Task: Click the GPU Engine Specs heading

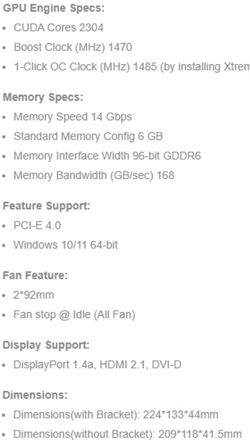Action: pos(54,8)
